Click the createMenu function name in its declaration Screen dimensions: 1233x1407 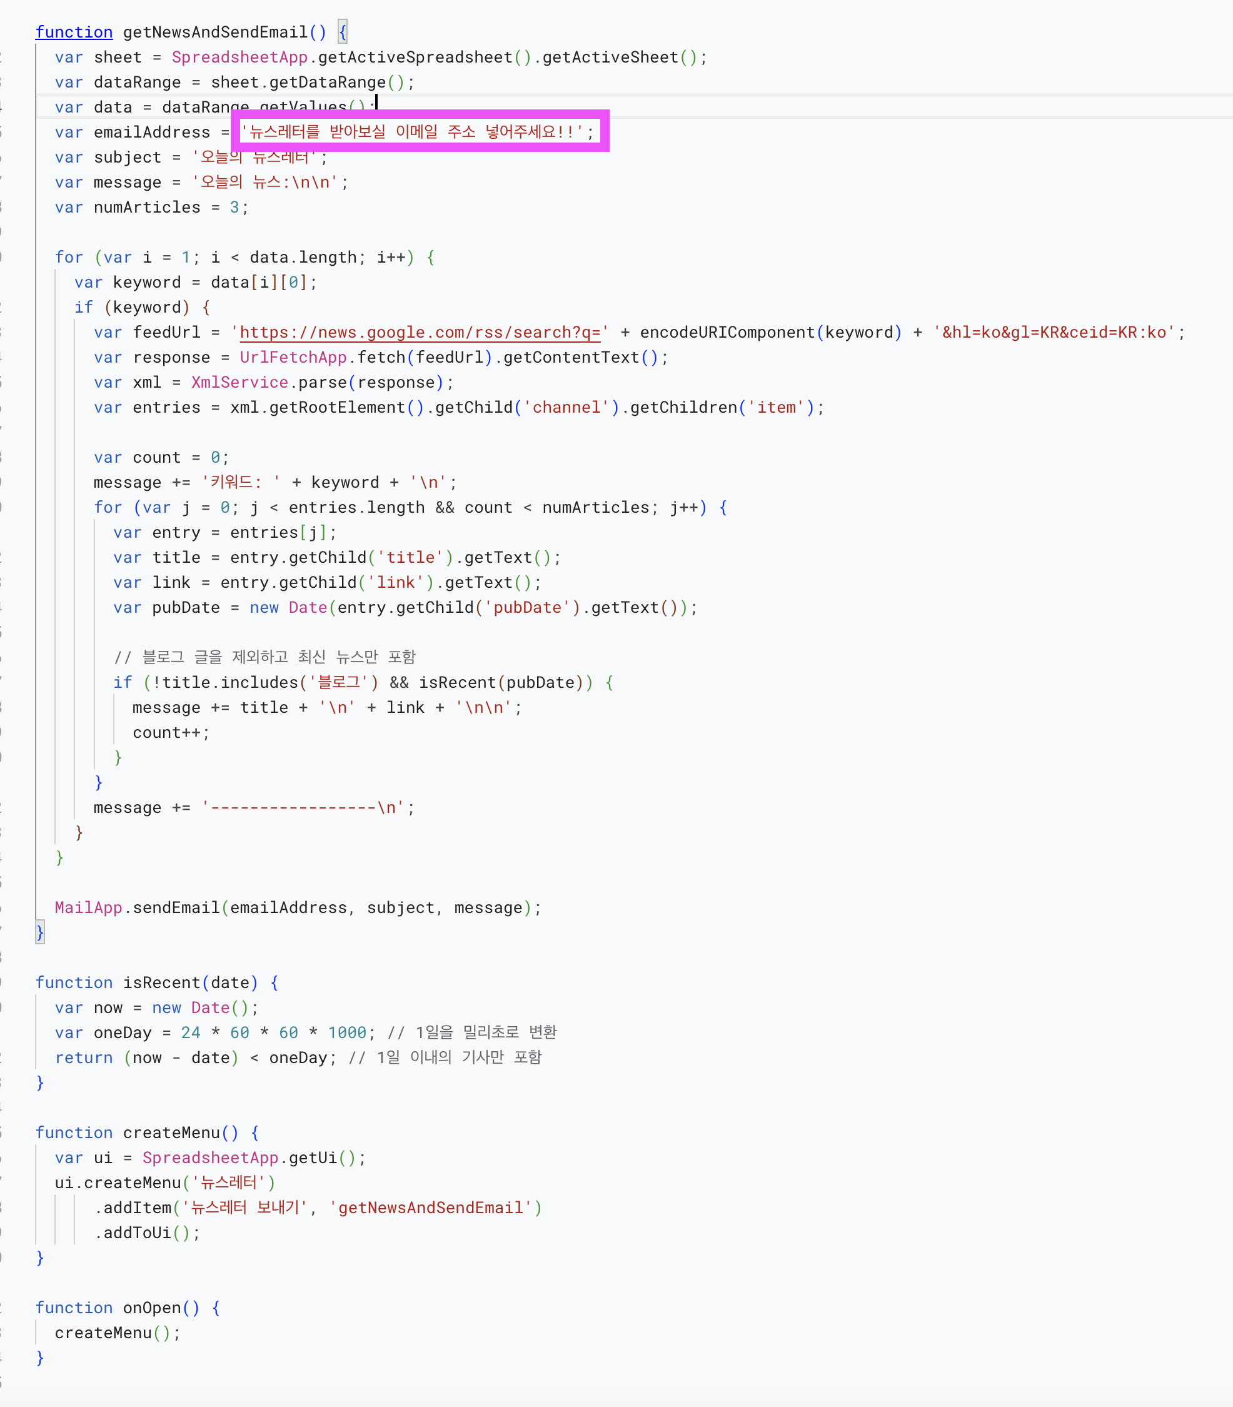(x=171, y=1132)
